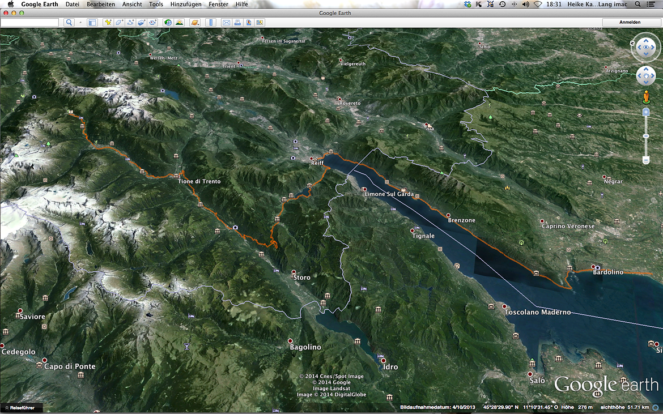Open the Datei menu
The width and height of the screenshot is (663, 414).
[73, 4]
